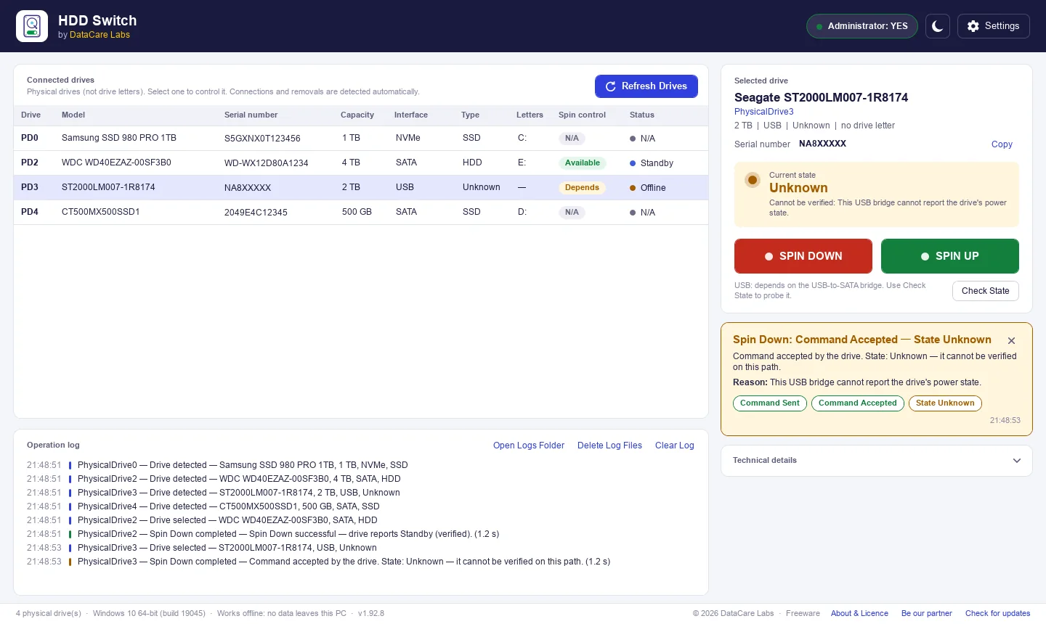Image resolution: width=1046 pixels, height=624 pixels.
Task: Click the Serial number column header
Action: tap(251, 115)
